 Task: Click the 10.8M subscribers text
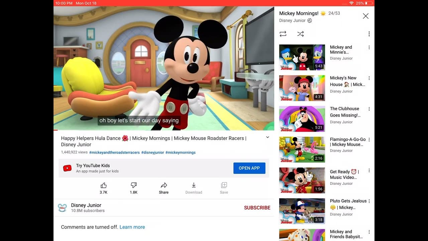88,211
